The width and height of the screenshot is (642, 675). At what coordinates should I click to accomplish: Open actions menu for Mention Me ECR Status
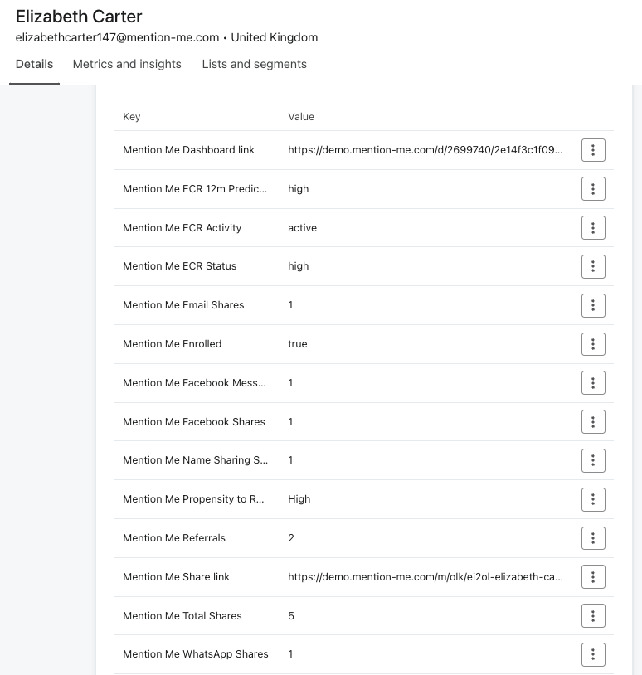[x=593, y=266]
